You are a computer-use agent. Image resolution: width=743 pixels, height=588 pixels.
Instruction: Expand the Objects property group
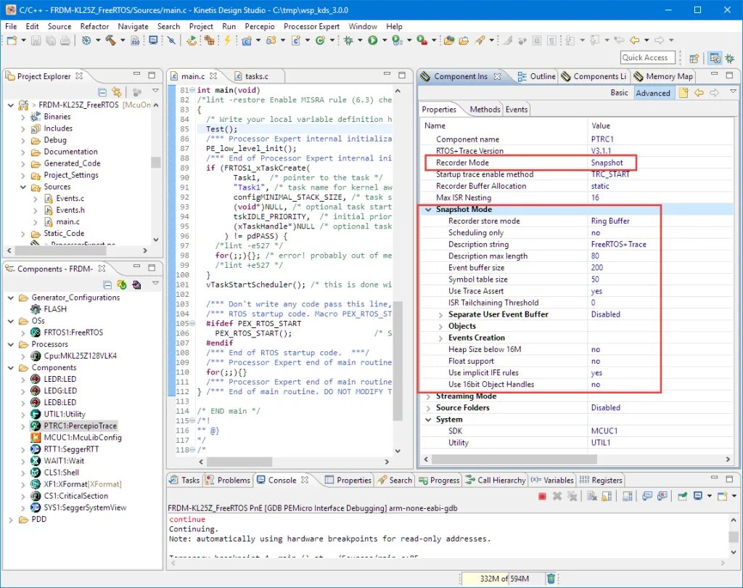[440, 326]
